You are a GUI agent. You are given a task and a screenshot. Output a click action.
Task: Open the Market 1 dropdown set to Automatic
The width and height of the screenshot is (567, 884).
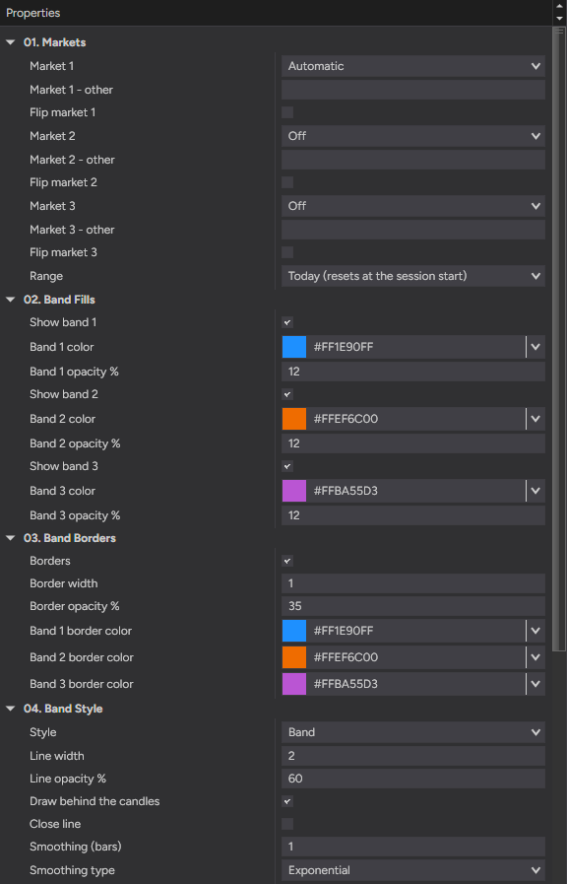(412, 66)
